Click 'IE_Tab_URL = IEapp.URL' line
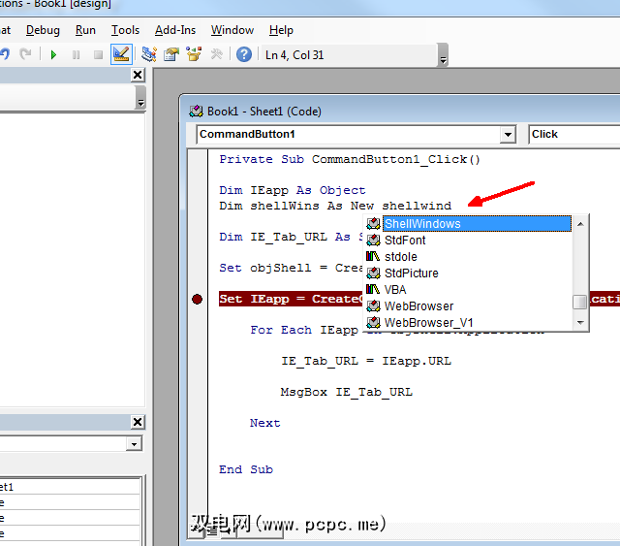 [366, 361]
